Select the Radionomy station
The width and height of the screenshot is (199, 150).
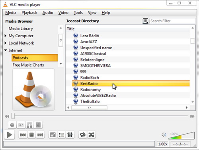pyautogui.click(x=90, y=89)
